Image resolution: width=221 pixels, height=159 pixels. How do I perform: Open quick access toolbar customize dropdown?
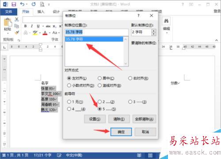tap(49, 4)
